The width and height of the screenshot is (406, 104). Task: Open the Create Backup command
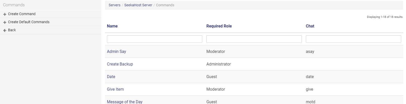(x=120, y=64)
